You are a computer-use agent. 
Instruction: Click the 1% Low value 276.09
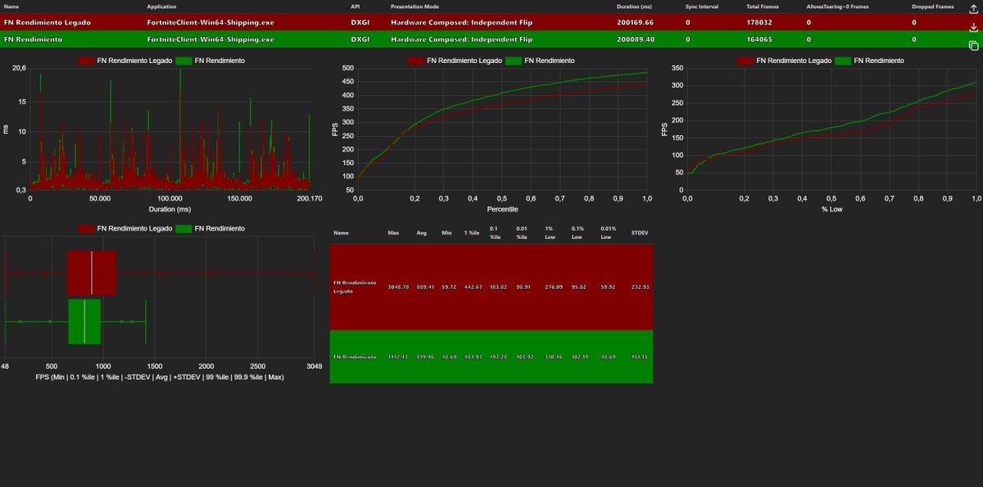[555, 286]
